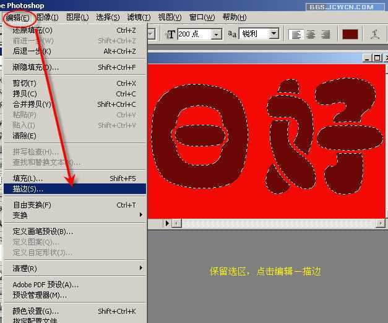Viewport: 388px width, 323px height.
Task: Open the 编辑(E) menu
Action: [x=17, y=17]
